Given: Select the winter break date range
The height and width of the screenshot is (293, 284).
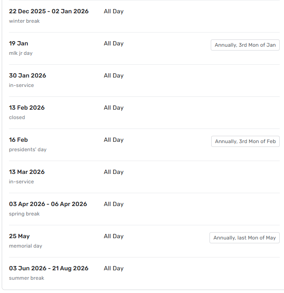Looking at the screenshot, I should pos(49,12).
